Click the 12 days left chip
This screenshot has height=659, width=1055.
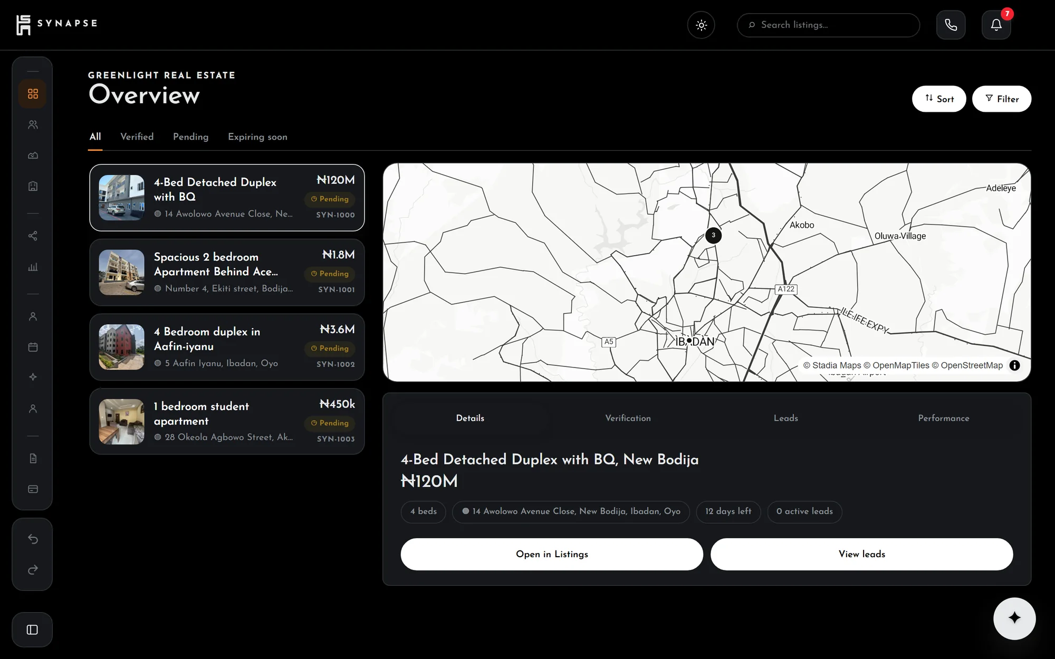728,511
